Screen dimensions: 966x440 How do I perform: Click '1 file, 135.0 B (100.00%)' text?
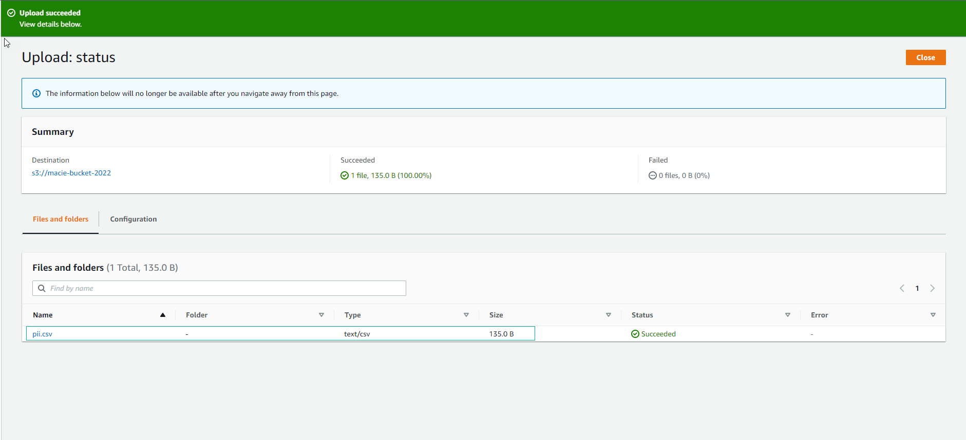tap(391, 175)
